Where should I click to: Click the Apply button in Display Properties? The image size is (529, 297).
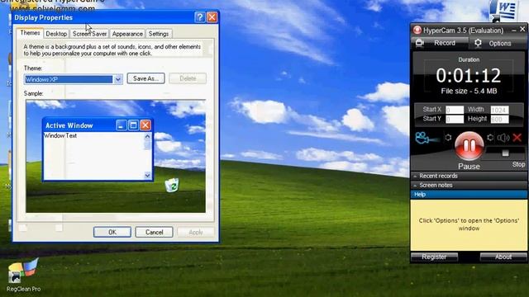[196, 232]
